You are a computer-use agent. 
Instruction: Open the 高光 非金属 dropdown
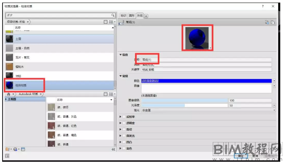point(208,110)
